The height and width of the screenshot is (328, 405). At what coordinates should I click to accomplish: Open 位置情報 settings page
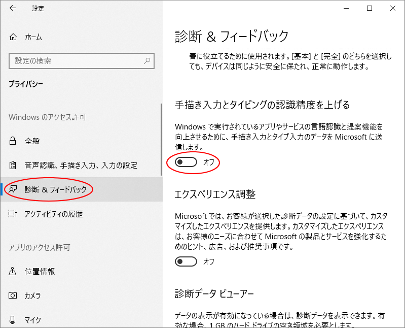[81, 271]
